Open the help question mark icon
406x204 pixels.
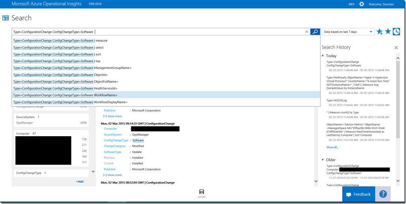tap(383, 194)
